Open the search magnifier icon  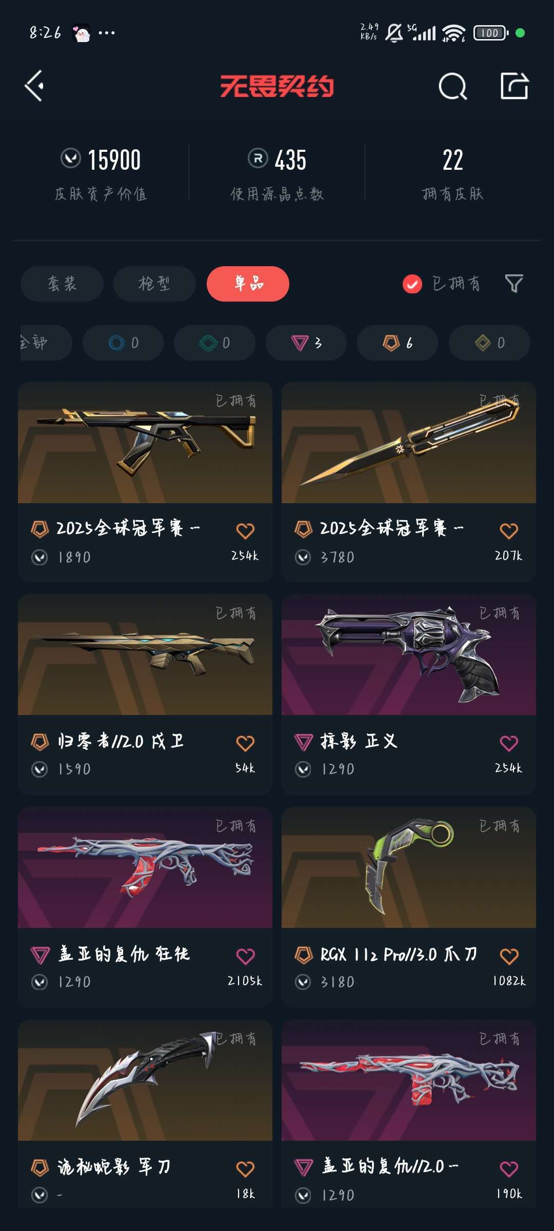[453, 86]
